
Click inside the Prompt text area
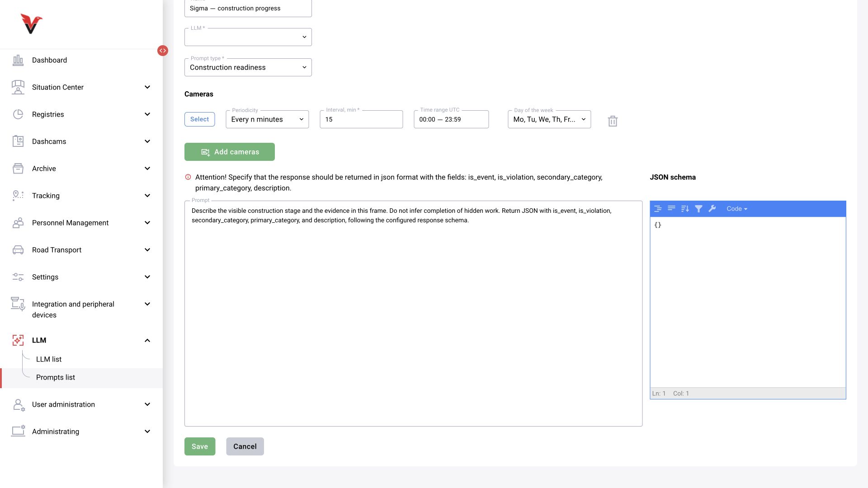click(413, 314)
